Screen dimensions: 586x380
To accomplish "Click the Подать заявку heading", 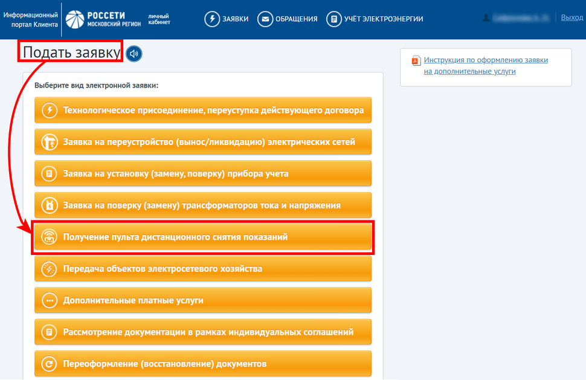I will point(71,53).
